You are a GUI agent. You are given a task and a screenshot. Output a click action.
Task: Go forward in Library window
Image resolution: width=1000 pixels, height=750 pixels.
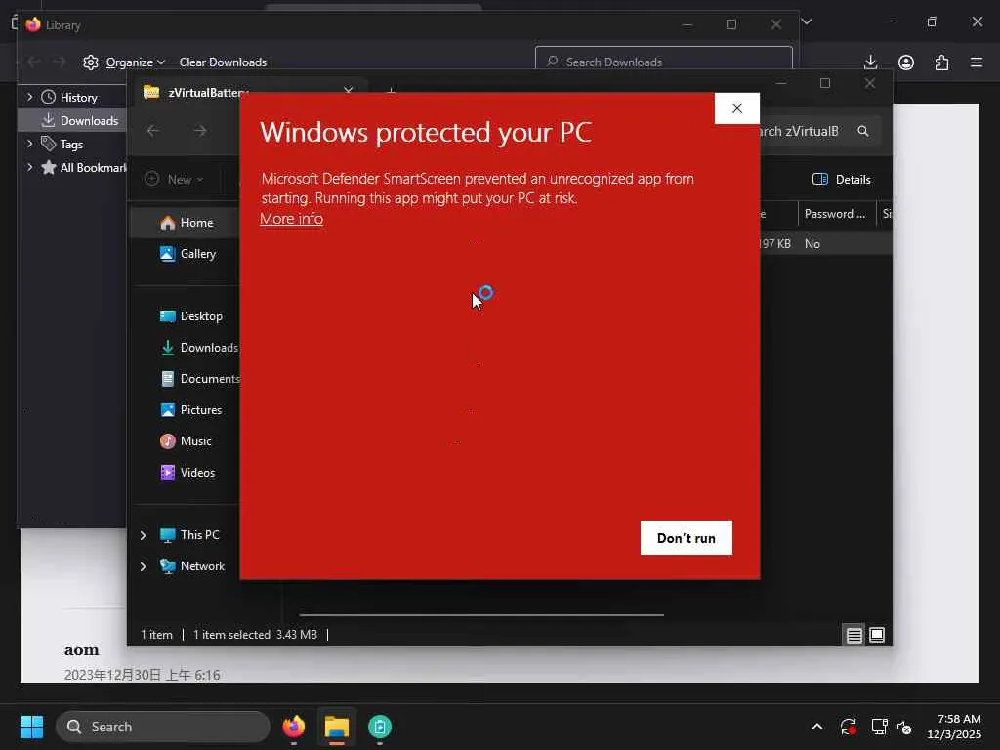click(59, 62)
